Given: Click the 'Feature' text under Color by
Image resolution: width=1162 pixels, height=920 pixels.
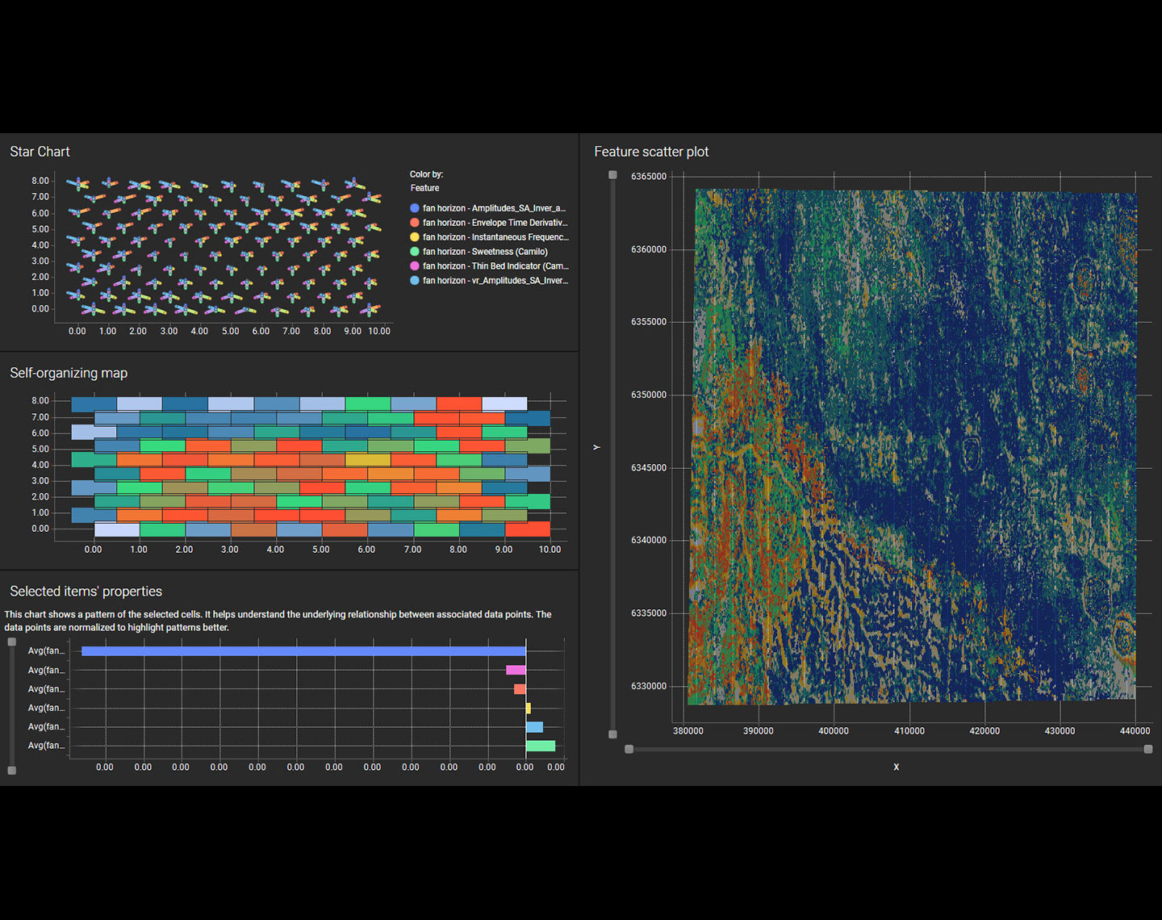Looking at the screenshot, I should [x=424, y=188].
